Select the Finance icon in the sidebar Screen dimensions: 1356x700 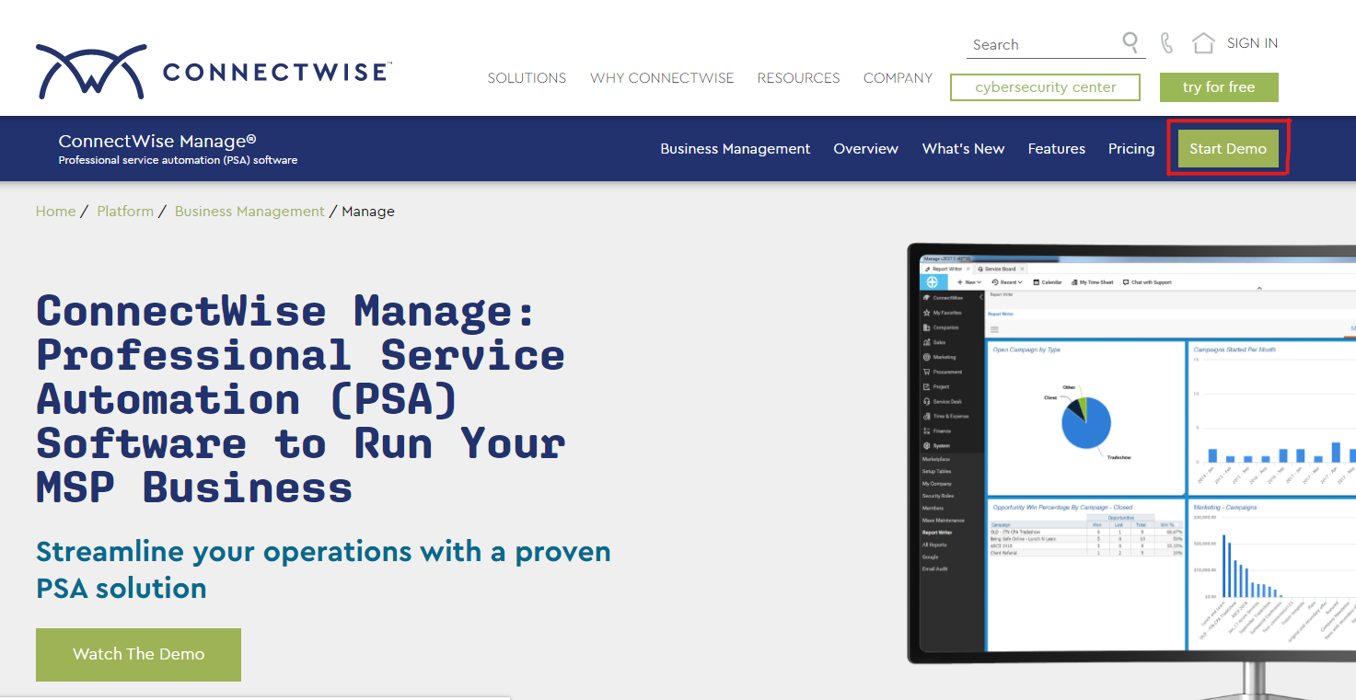[927, 431]
